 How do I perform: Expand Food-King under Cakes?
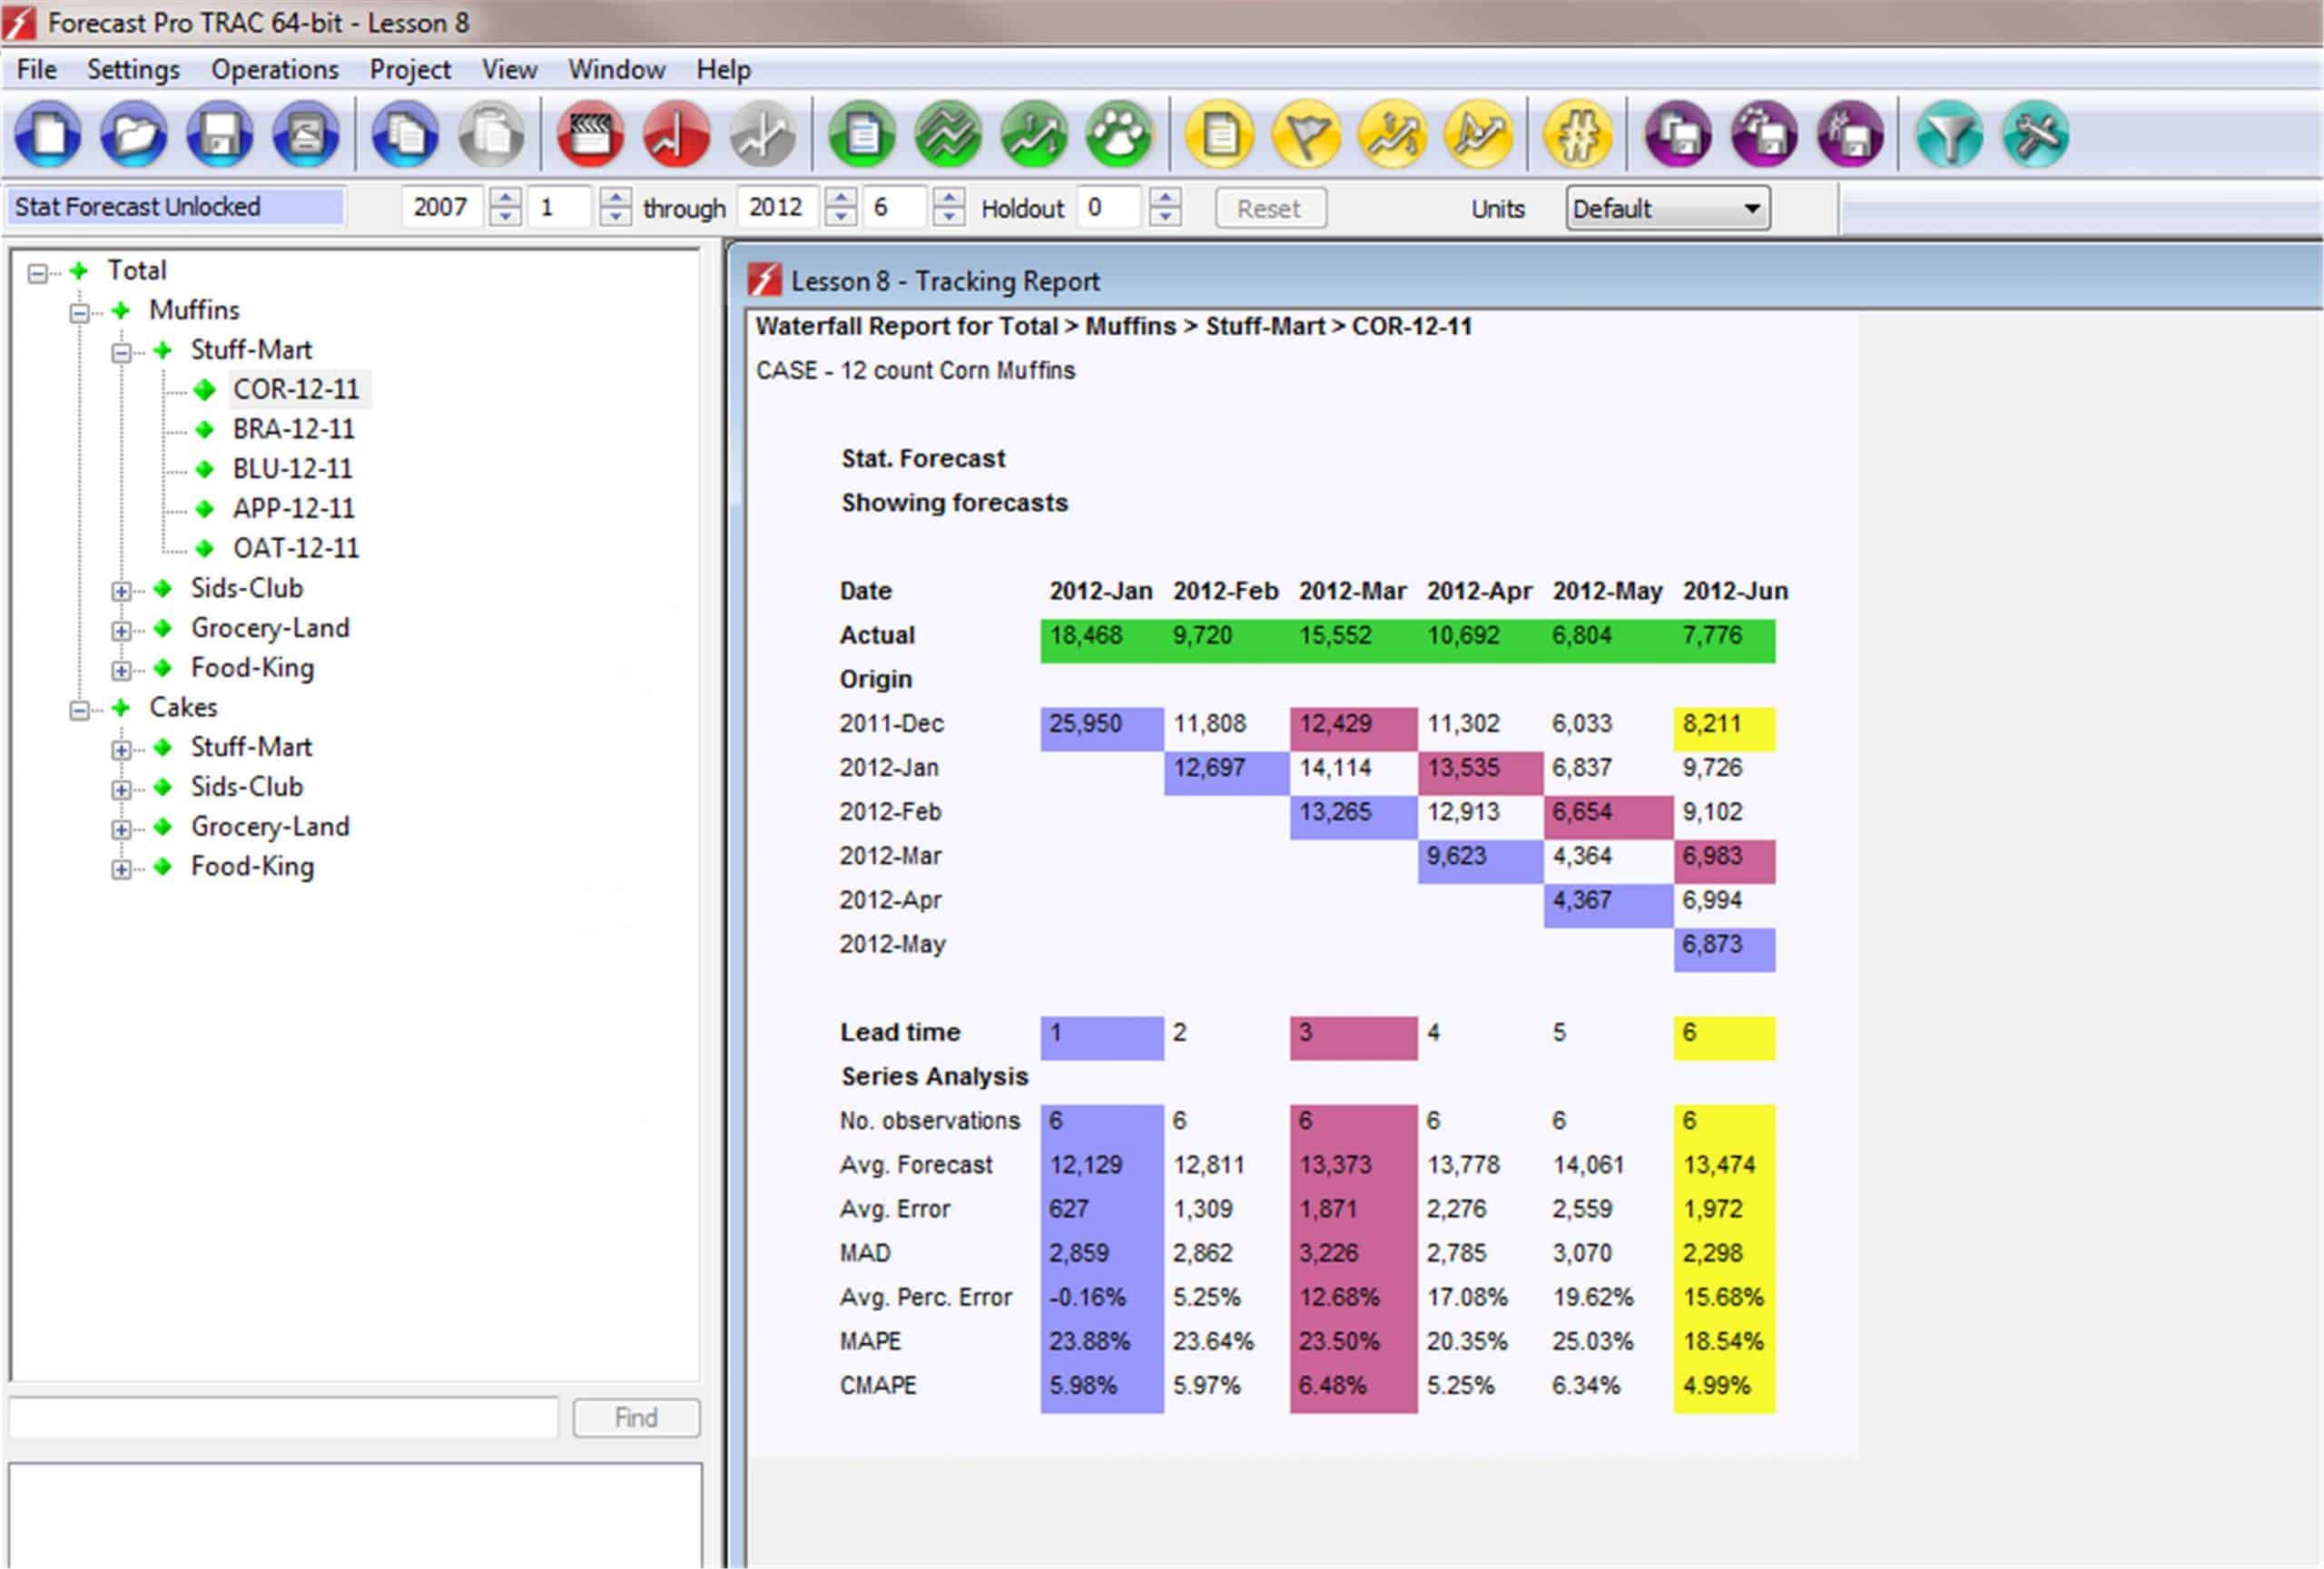pyautogui.click(x=121, y=869)
